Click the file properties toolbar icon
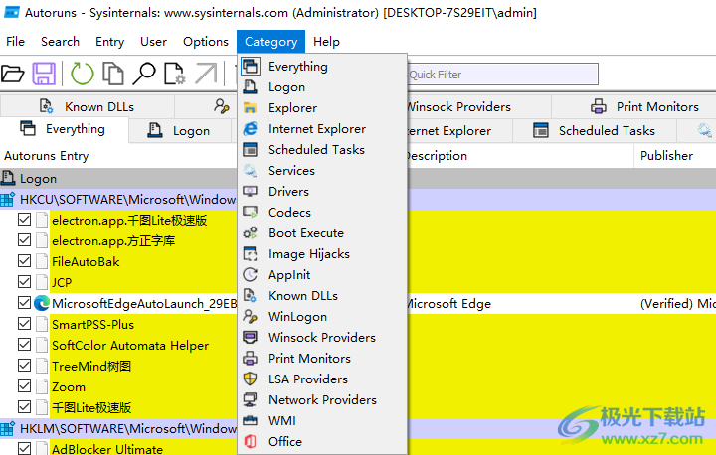Image resolution: width=716 pixels, height=455 pixels. click(174, 74)
